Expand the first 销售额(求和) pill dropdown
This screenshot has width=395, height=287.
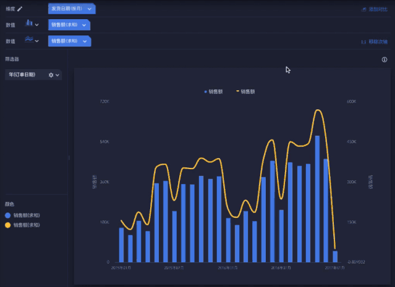83,25
